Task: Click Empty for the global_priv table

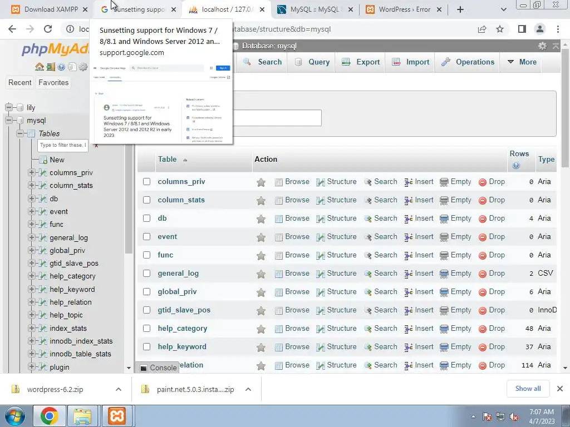Action: coord(455,292)
